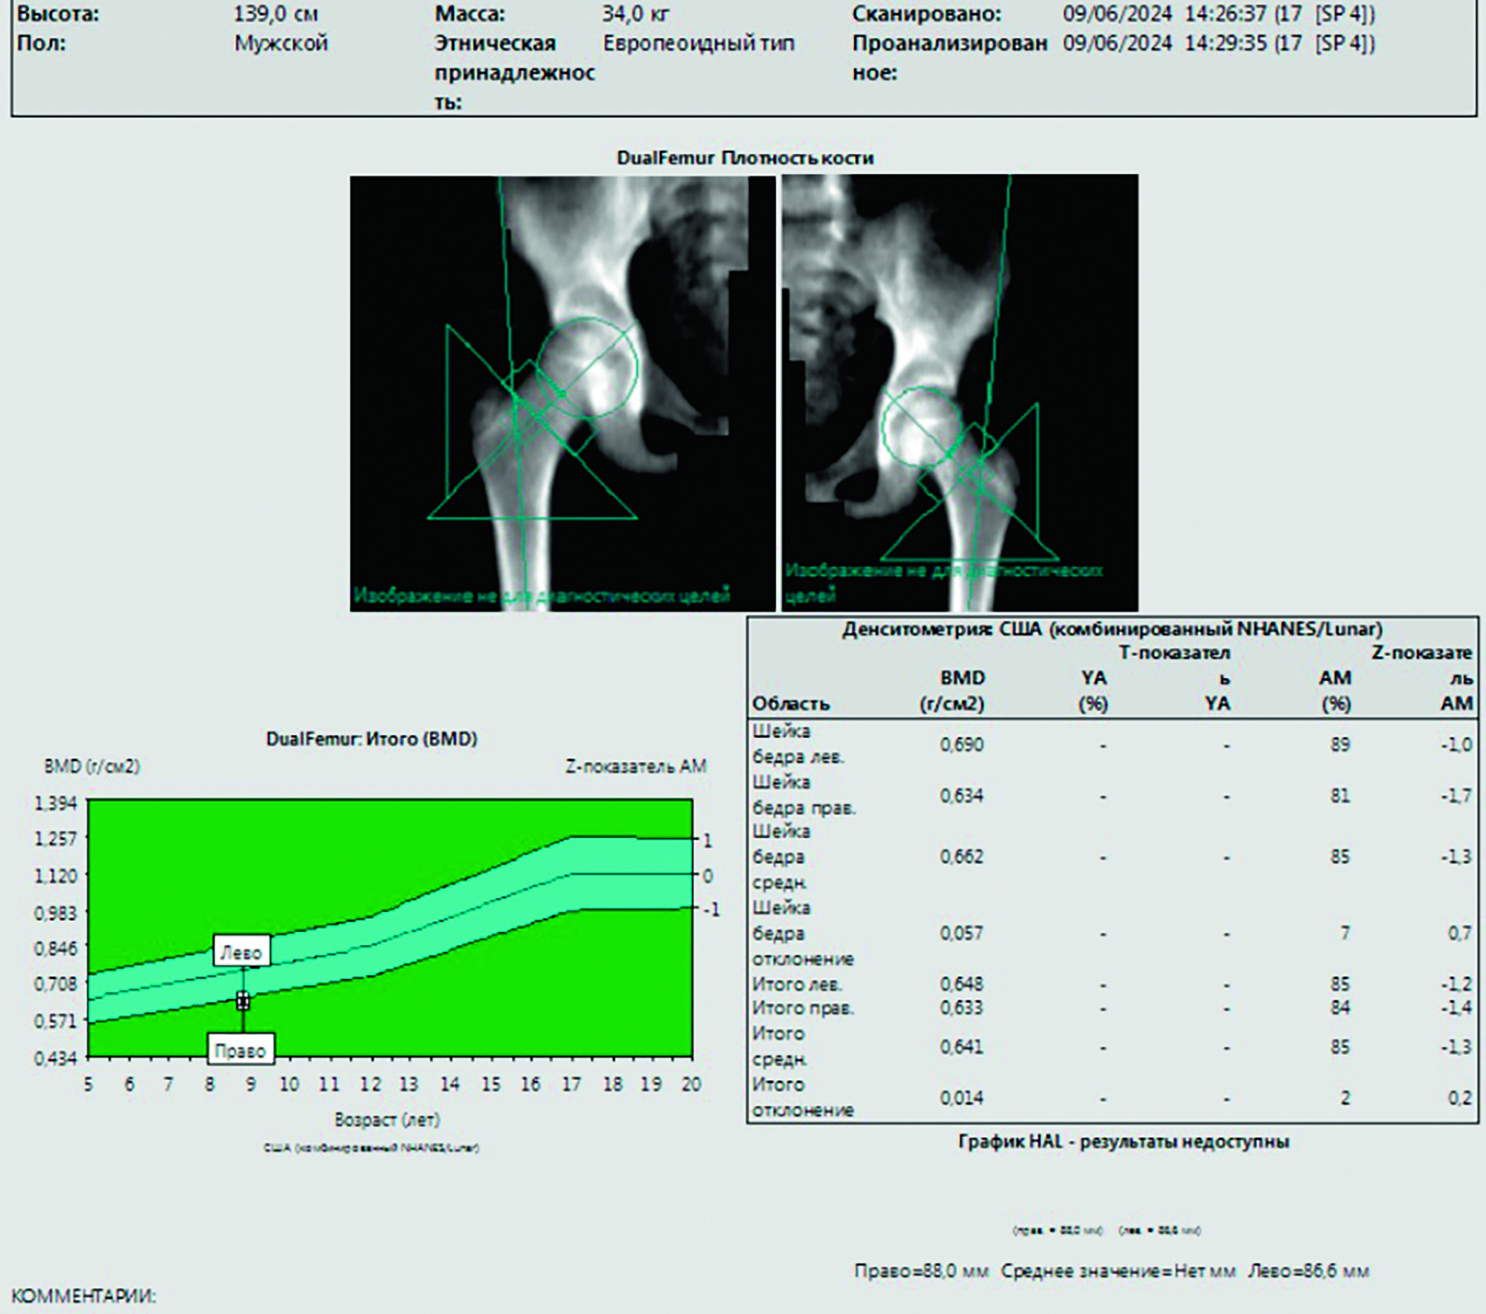Select the Лево marker label on chart

coord(241,952)
